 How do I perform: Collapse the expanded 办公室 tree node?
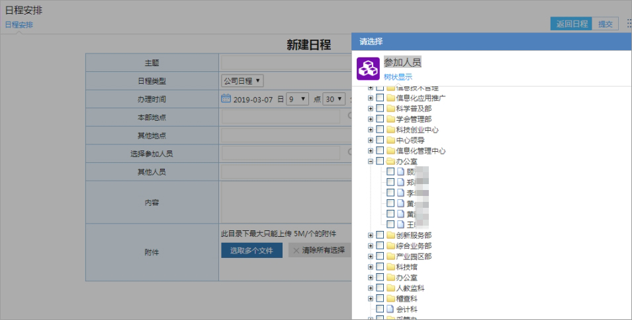click(371, 161)
